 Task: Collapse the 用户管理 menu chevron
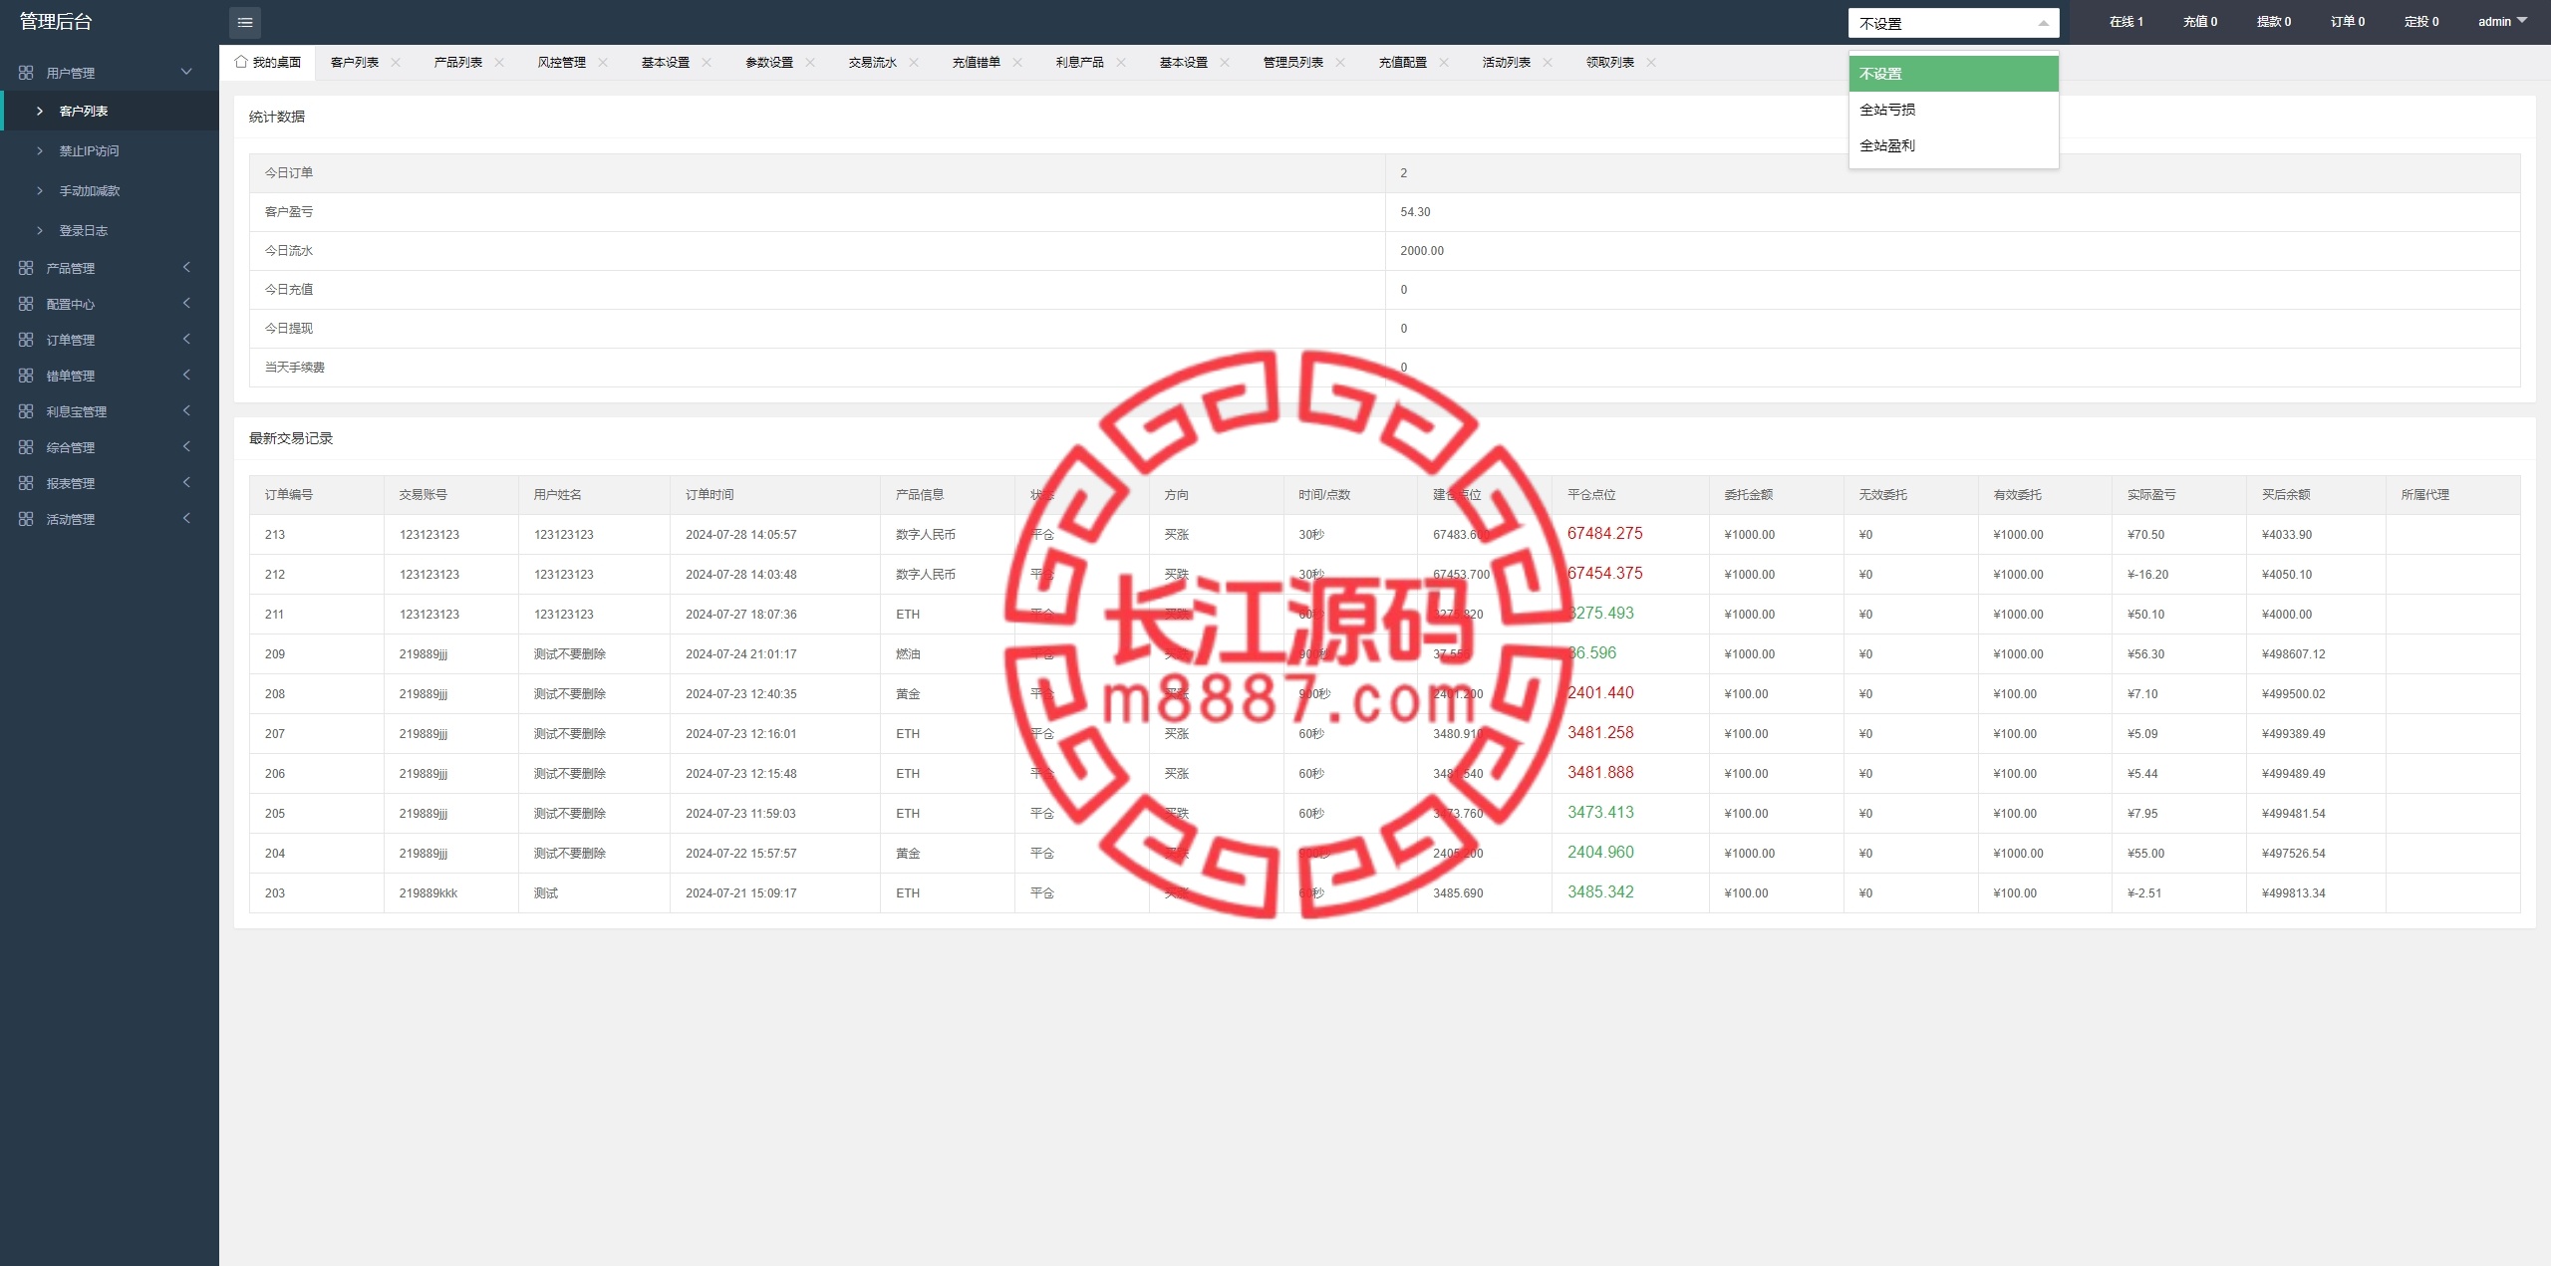tap(186, 72)
